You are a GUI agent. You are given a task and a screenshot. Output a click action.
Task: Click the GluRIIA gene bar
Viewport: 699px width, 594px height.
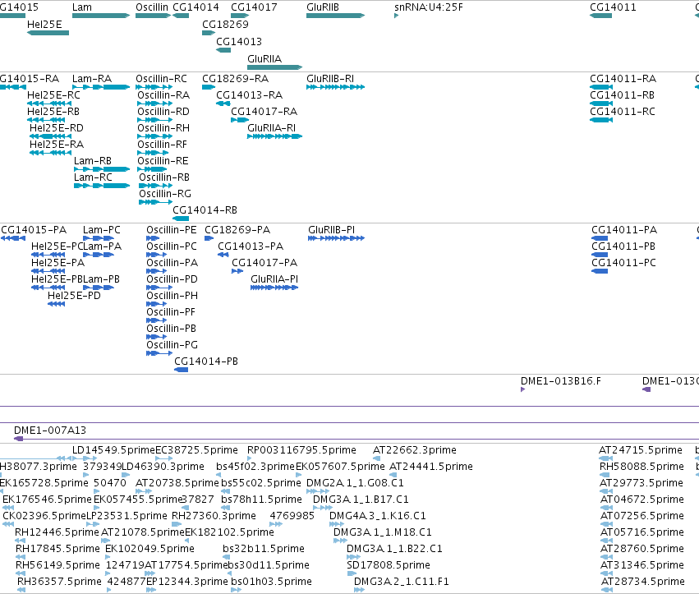pyautogui.click(x=275, y=67)
